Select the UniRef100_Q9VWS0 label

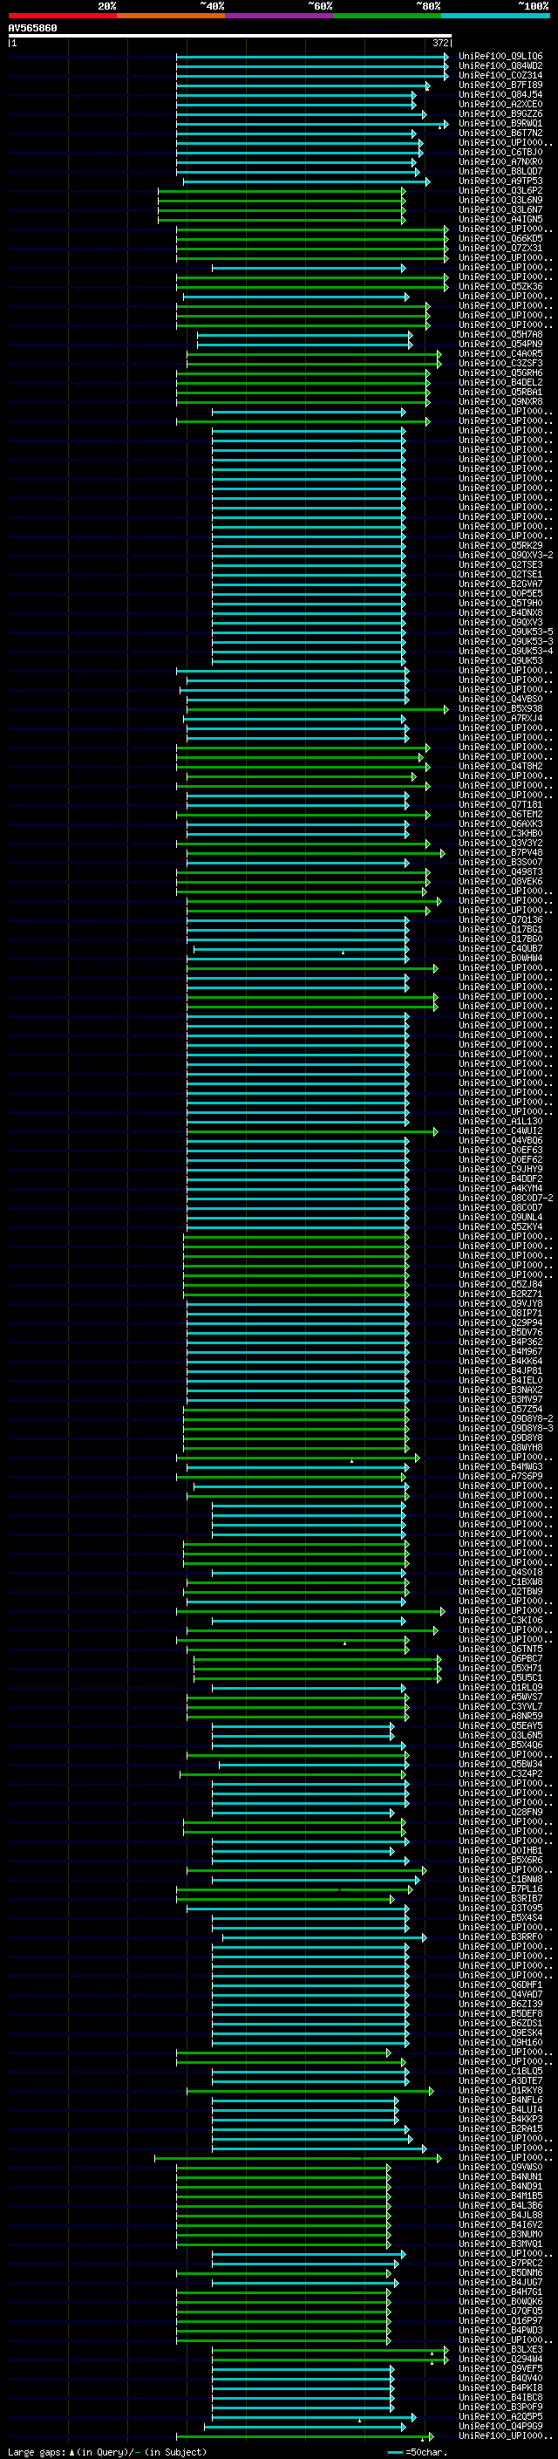point(500,2166)
